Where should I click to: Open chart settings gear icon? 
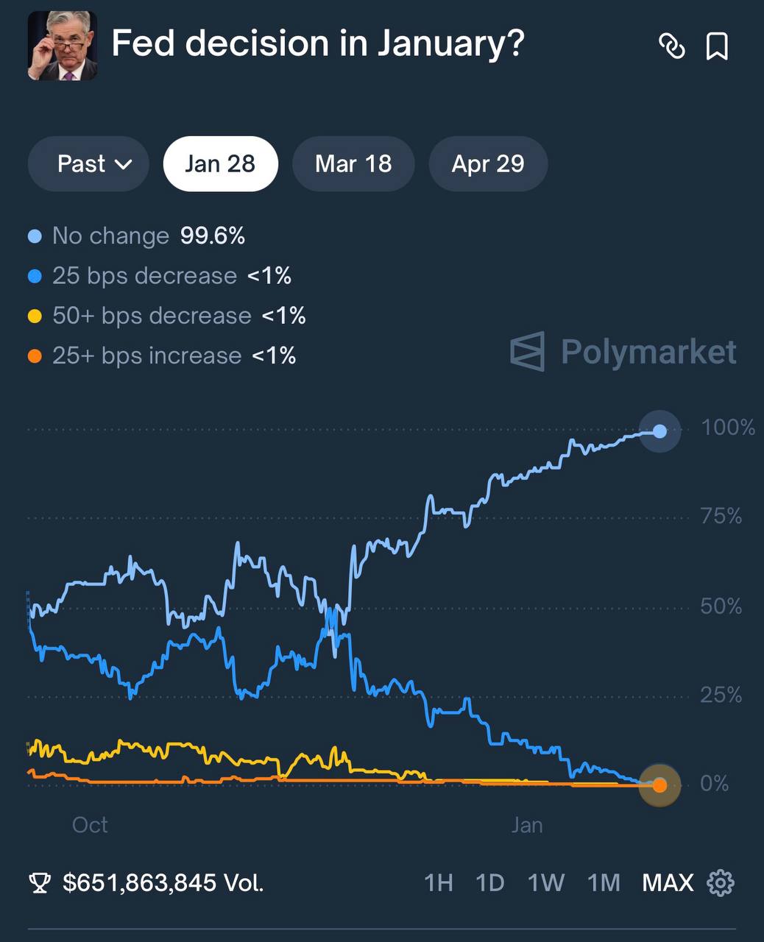click(721, 882)
